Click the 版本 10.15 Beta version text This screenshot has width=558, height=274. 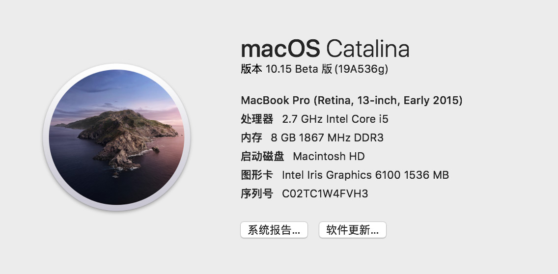[286, 69]
